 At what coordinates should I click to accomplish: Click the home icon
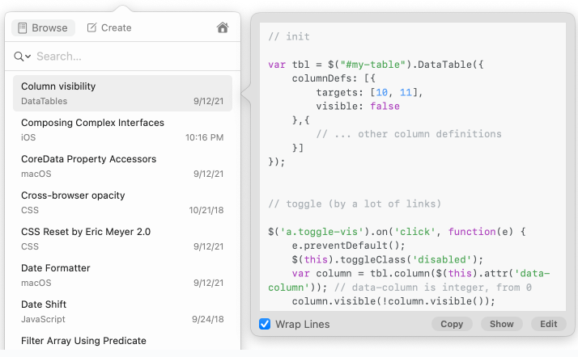coord(223,27)
